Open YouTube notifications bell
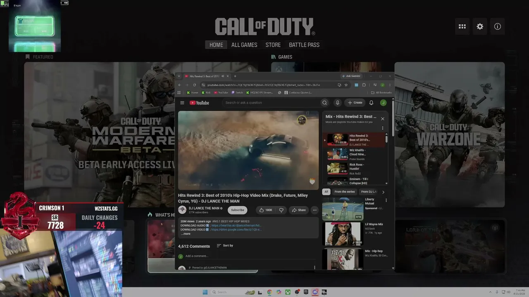The image size is (529, 297). [x=371, y=103]
